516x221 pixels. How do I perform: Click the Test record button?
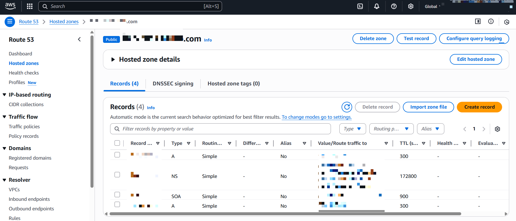[x=416, y=38]
